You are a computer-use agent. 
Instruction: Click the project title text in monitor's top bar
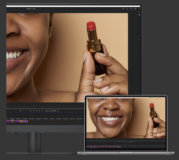[31, 9]
